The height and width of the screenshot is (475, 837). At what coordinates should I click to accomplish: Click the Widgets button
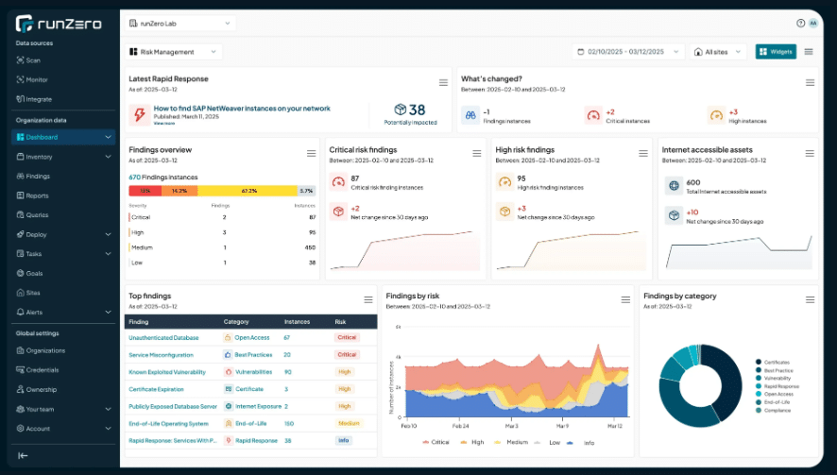coord(776,52)
